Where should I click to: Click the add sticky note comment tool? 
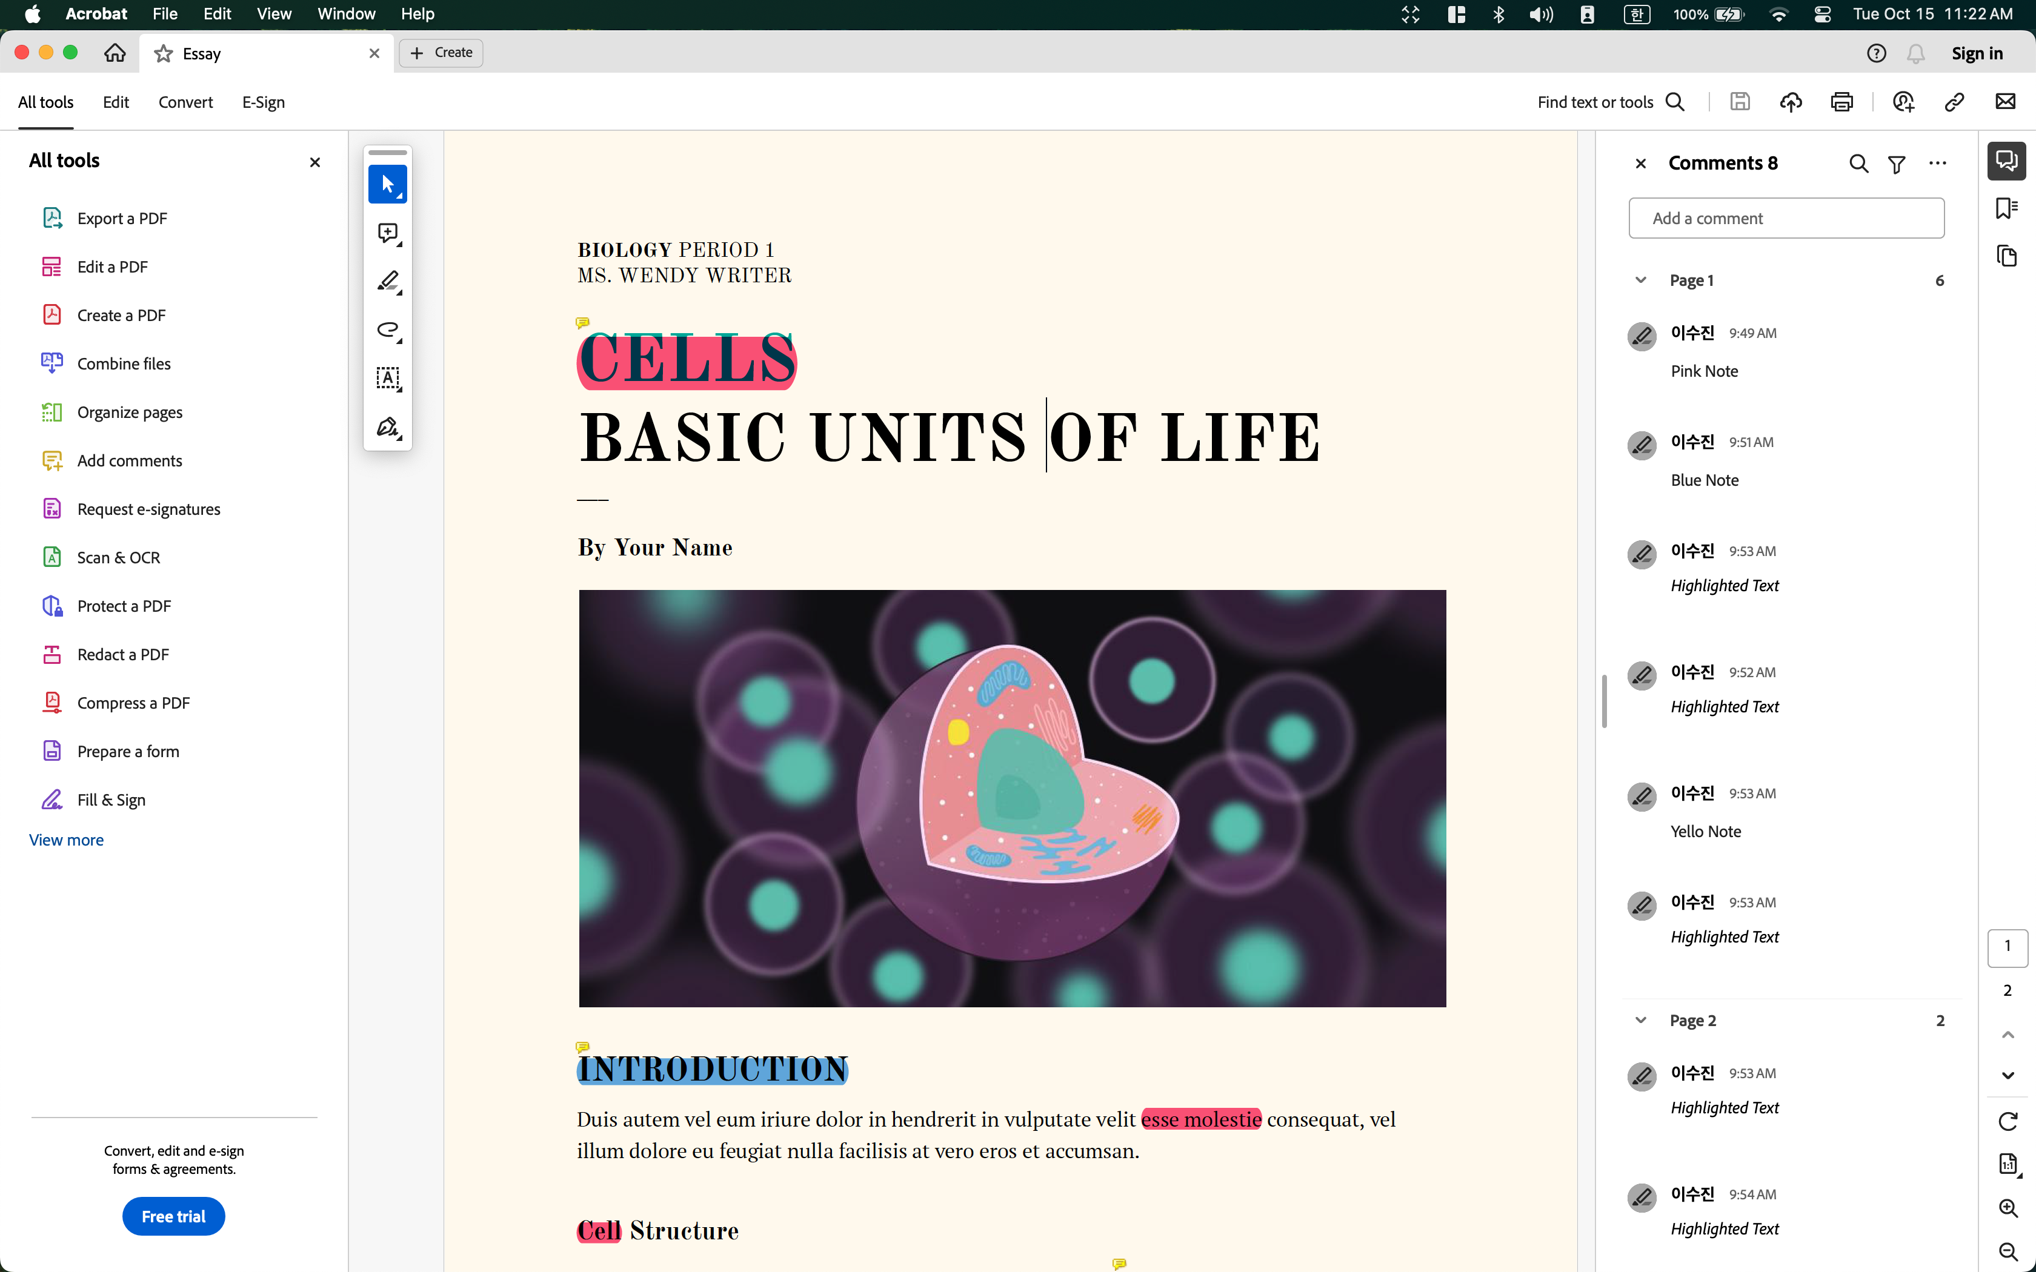point(388,233)
